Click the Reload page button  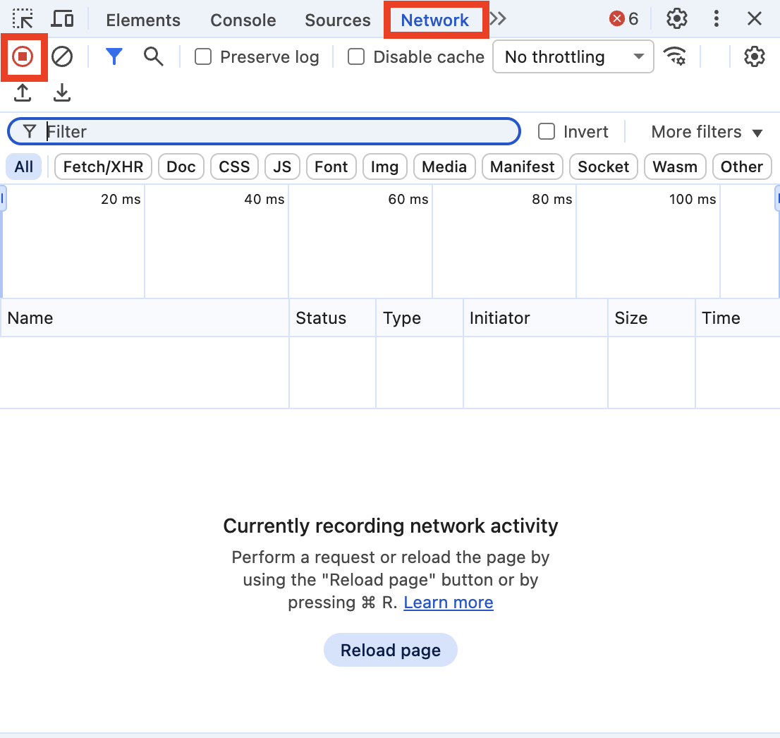391,650
